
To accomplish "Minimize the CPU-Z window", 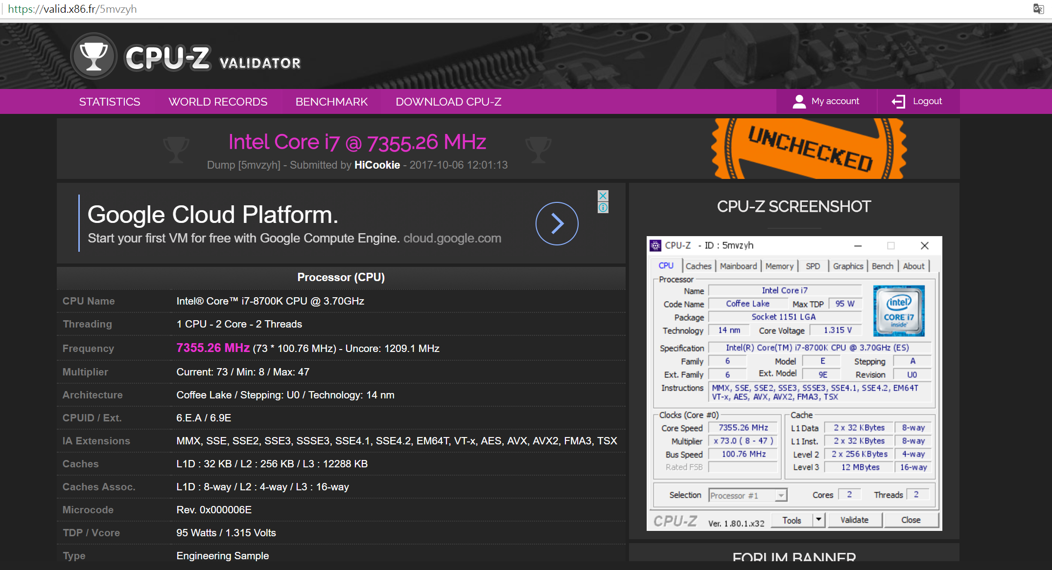I will (858, 245).
